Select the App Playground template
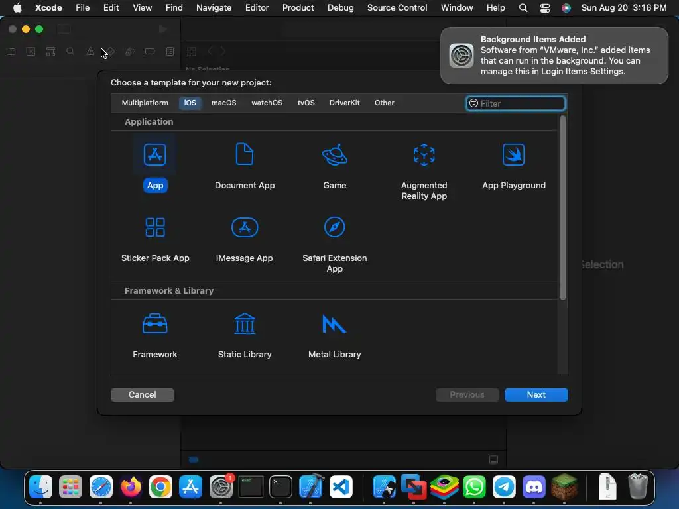The height and width of the screenshot is (509, 679). [x=514, y=166]
